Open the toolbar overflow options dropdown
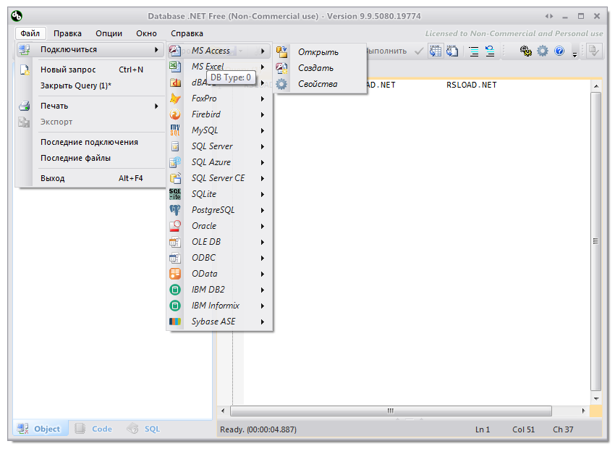Screen dimensions: 615x449 click(574, 53)
